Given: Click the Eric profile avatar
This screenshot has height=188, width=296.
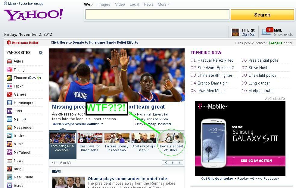Looking at the screenshot, I should [x=235, y=32].
